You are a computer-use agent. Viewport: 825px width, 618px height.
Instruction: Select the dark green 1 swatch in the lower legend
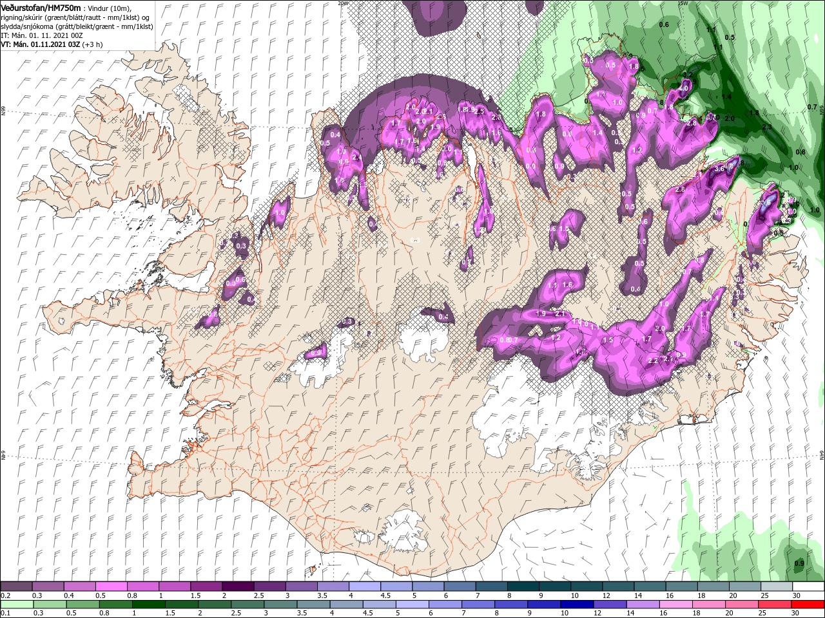pyautogui.click(x=149, y=604)
